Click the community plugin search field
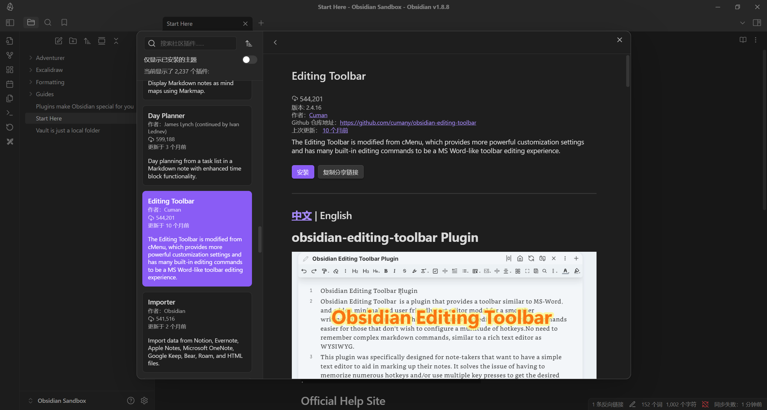The image size is (767, 410). pyautogui.click(x=190, y=43)
